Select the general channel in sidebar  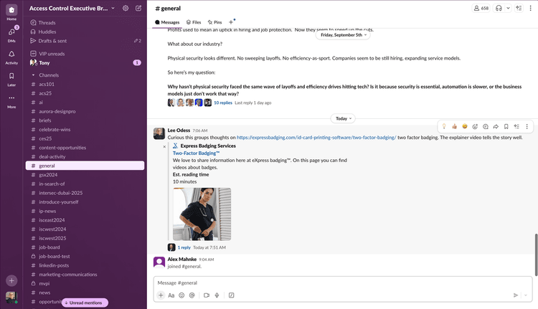(85, 166)
